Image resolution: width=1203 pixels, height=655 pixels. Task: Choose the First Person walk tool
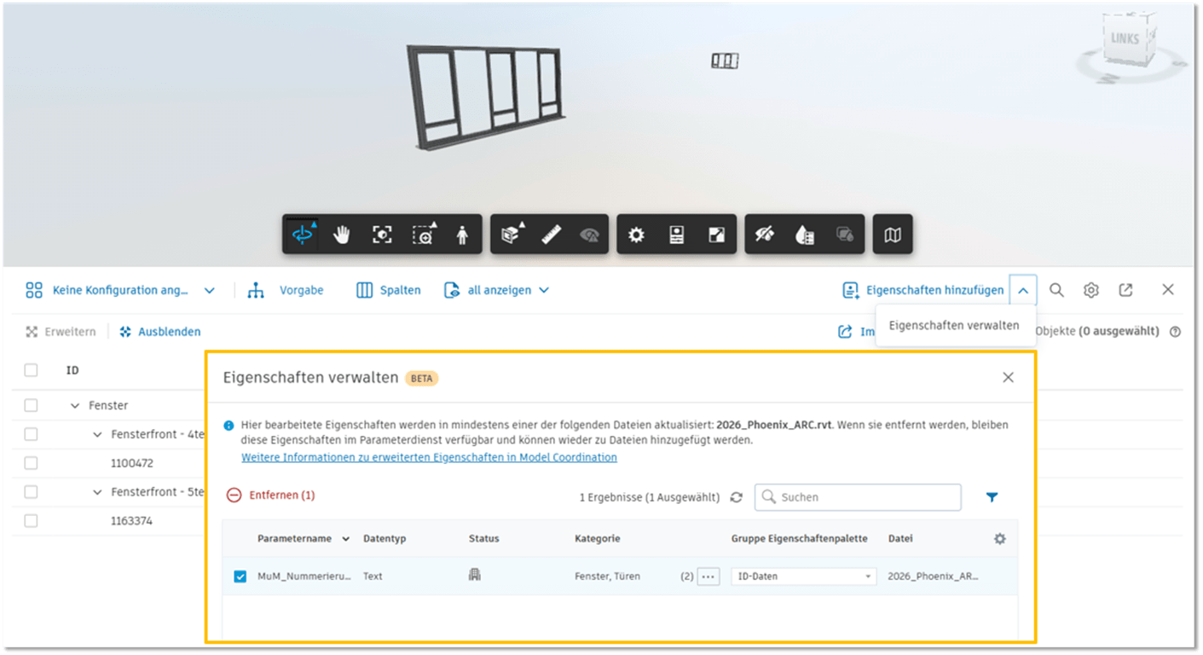[462, 235]
